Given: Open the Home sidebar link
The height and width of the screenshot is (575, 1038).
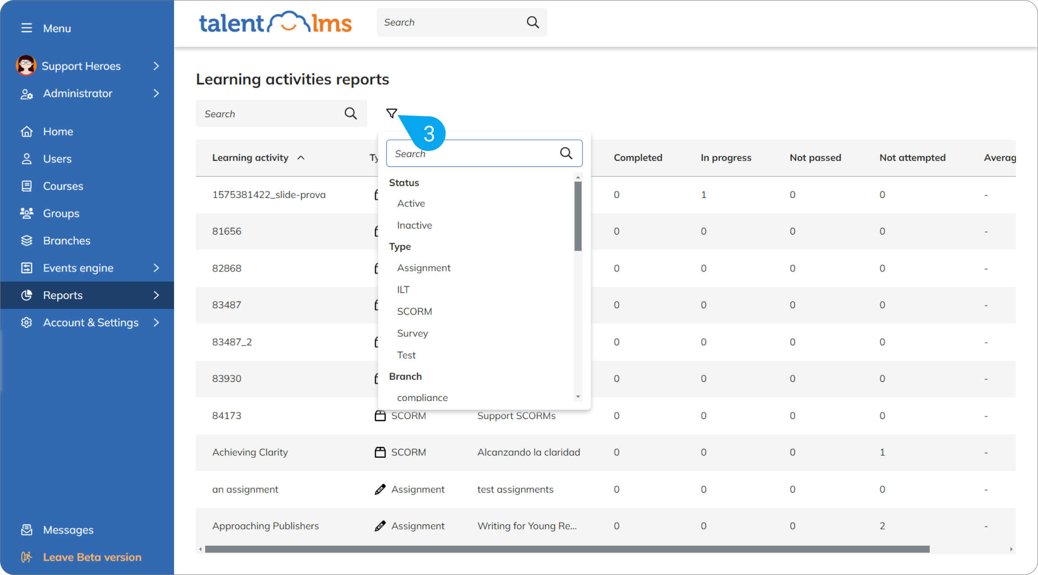Looking at the screenshot, I should [x=58, y=132].
